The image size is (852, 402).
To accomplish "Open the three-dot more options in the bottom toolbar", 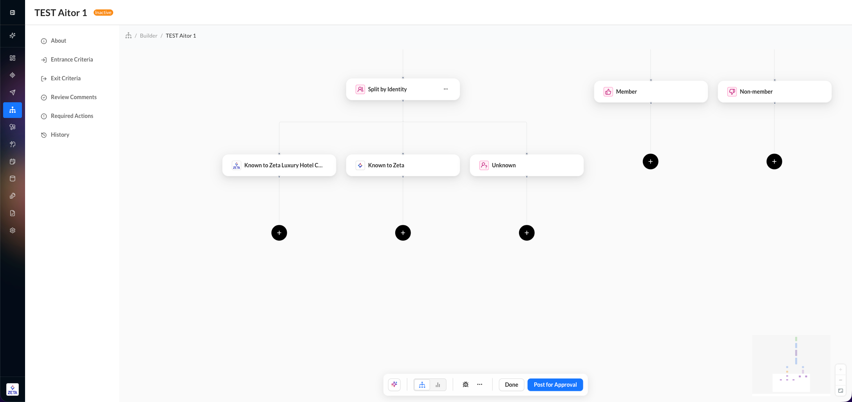I will click(480, 385).
